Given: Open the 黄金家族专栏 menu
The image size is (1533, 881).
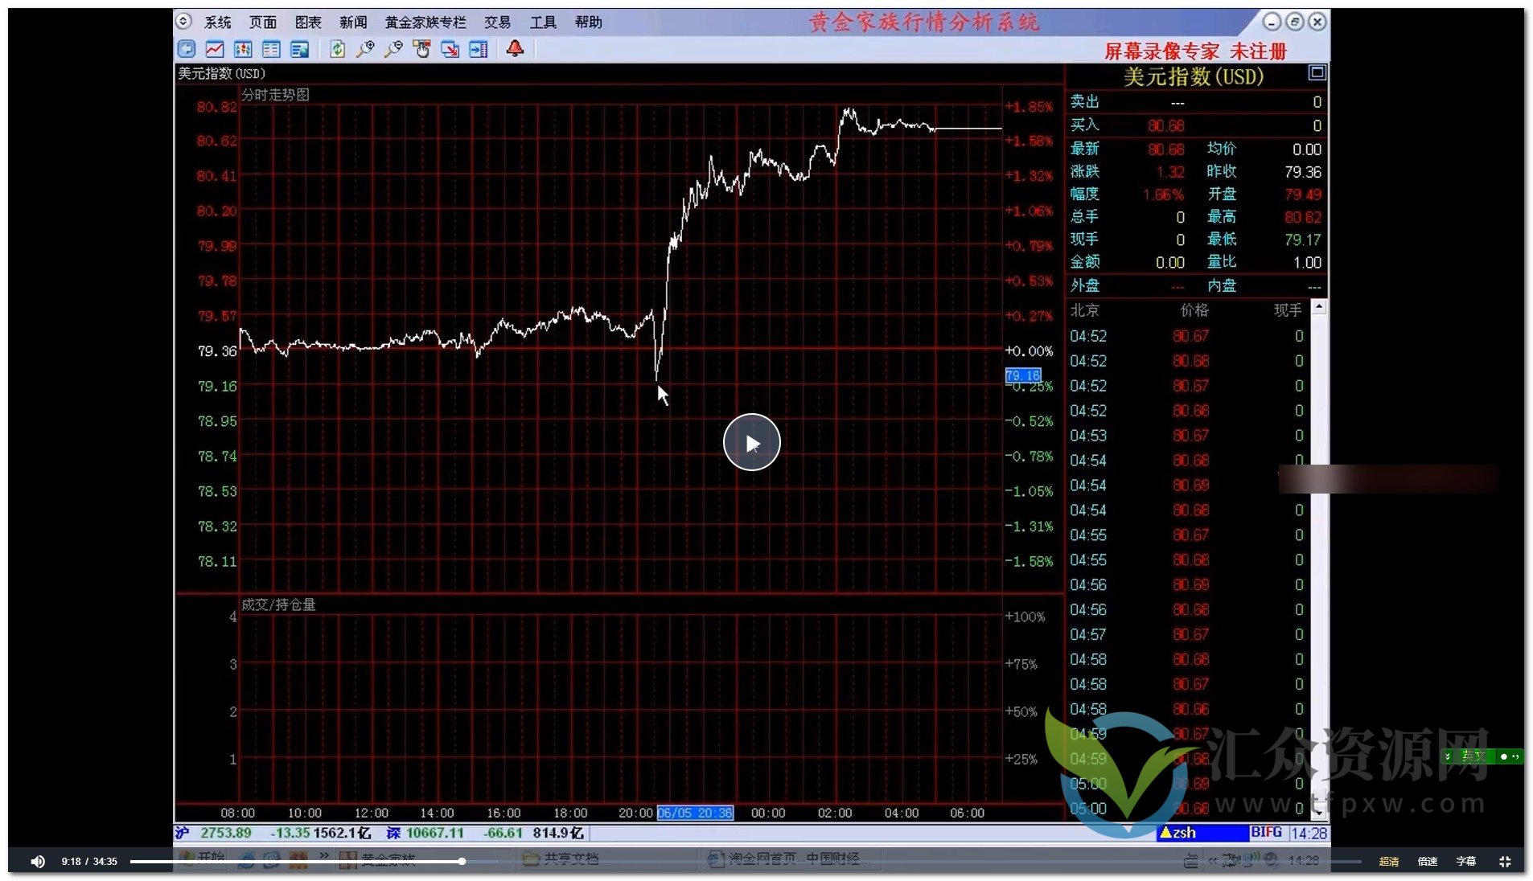Looking at the screenshot, I should pyautogui.click(x=425, y=23).
